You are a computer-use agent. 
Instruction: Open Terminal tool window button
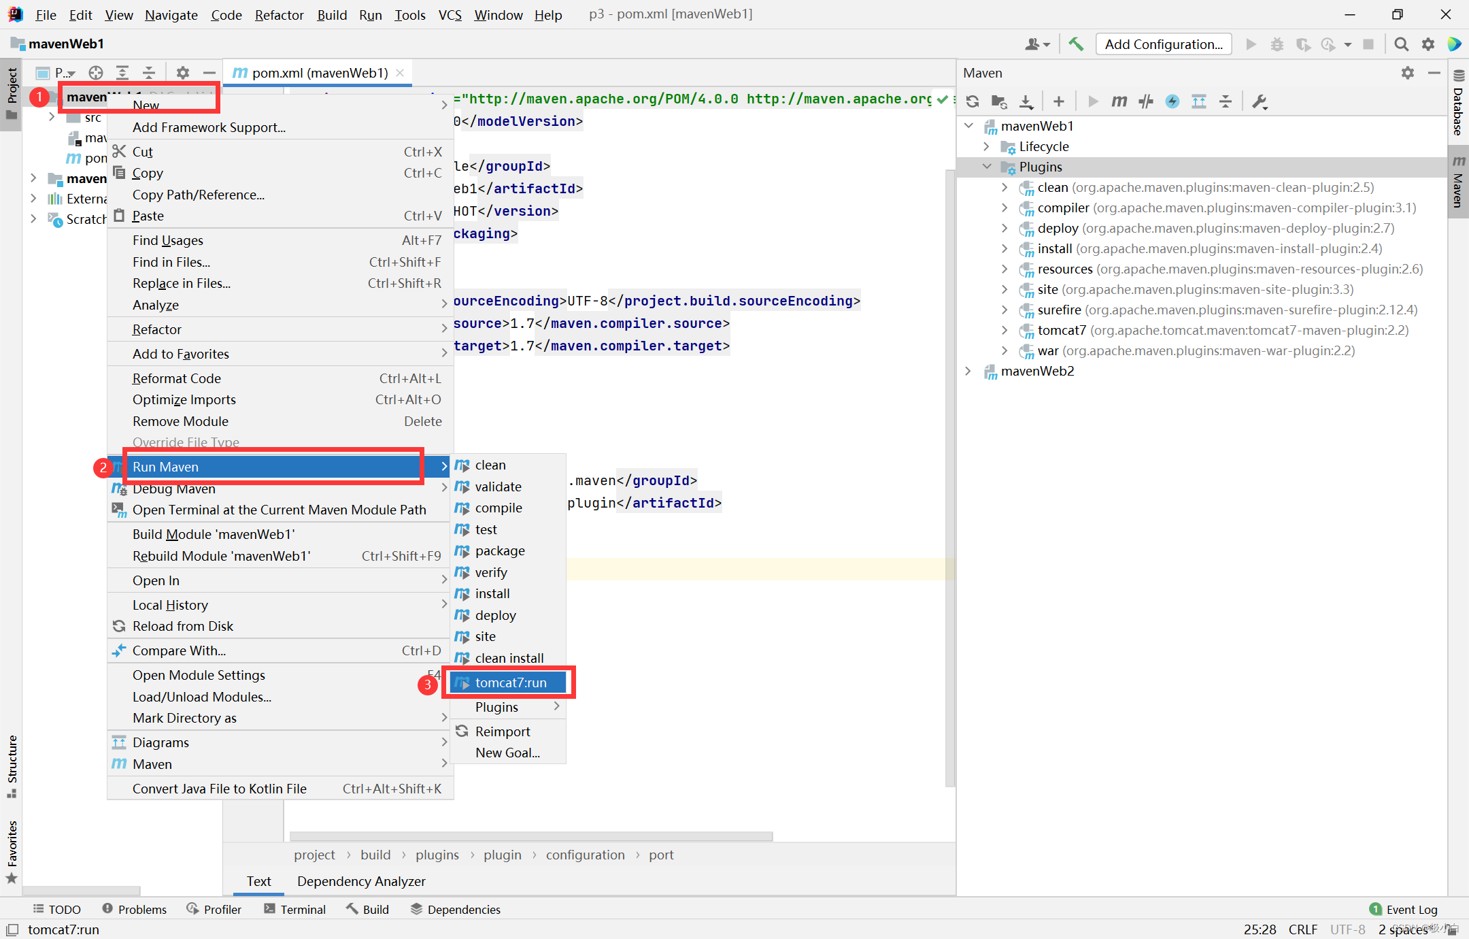[x=294, y=909]
